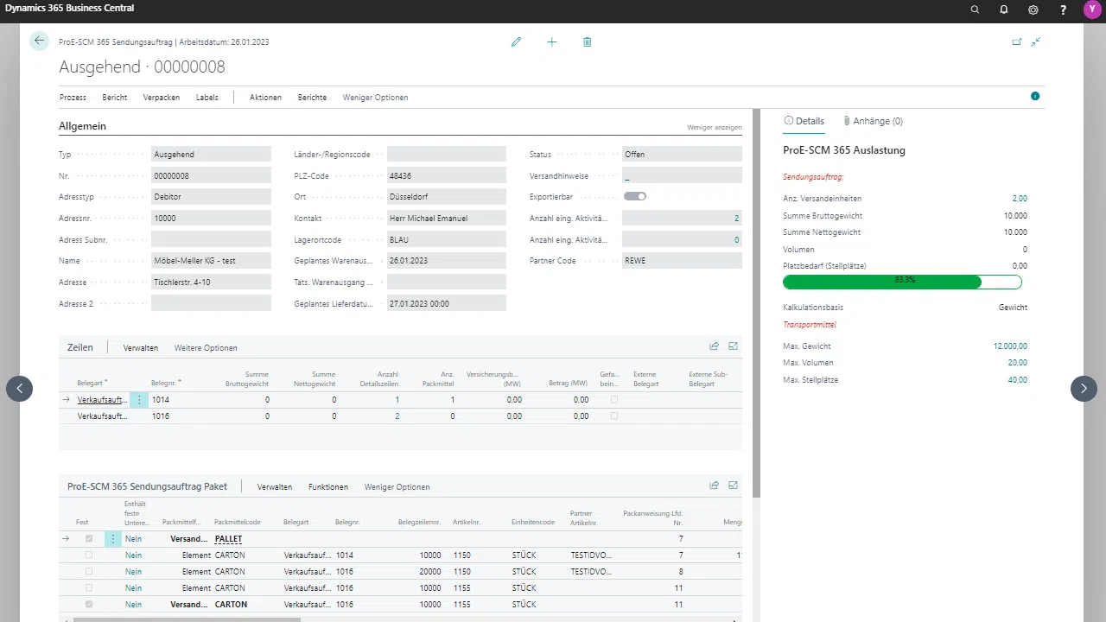This screenshot has height=622, width=1106.
Task: Toggle Fest checkbox for Versand CARTON row
Action: 88,605
